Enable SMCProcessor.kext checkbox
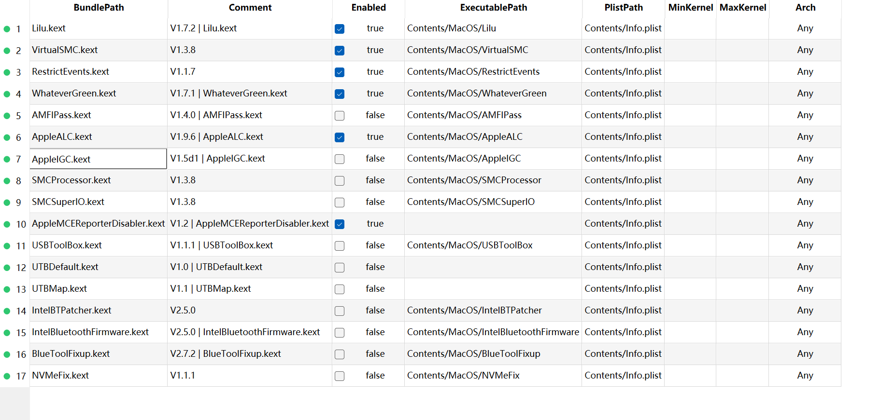881x420 pixels. (x=340, y=181)
